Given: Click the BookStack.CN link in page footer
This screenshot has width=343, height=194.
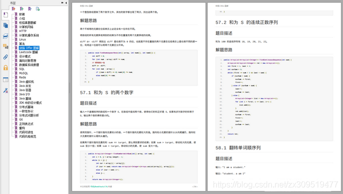Looking at the screenshot, I should (x=99, y=187).
